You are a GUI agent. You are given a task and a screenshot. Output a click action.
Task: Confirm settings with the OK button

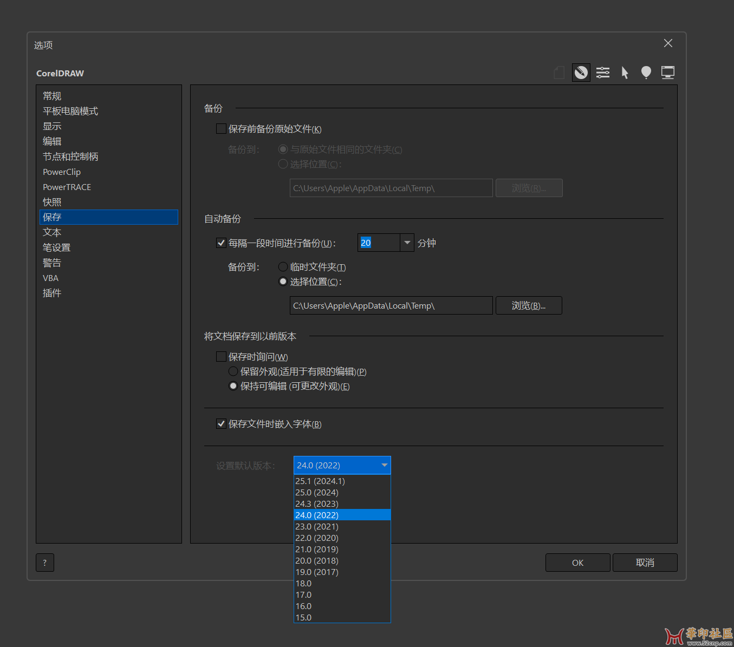pos(578,563)
